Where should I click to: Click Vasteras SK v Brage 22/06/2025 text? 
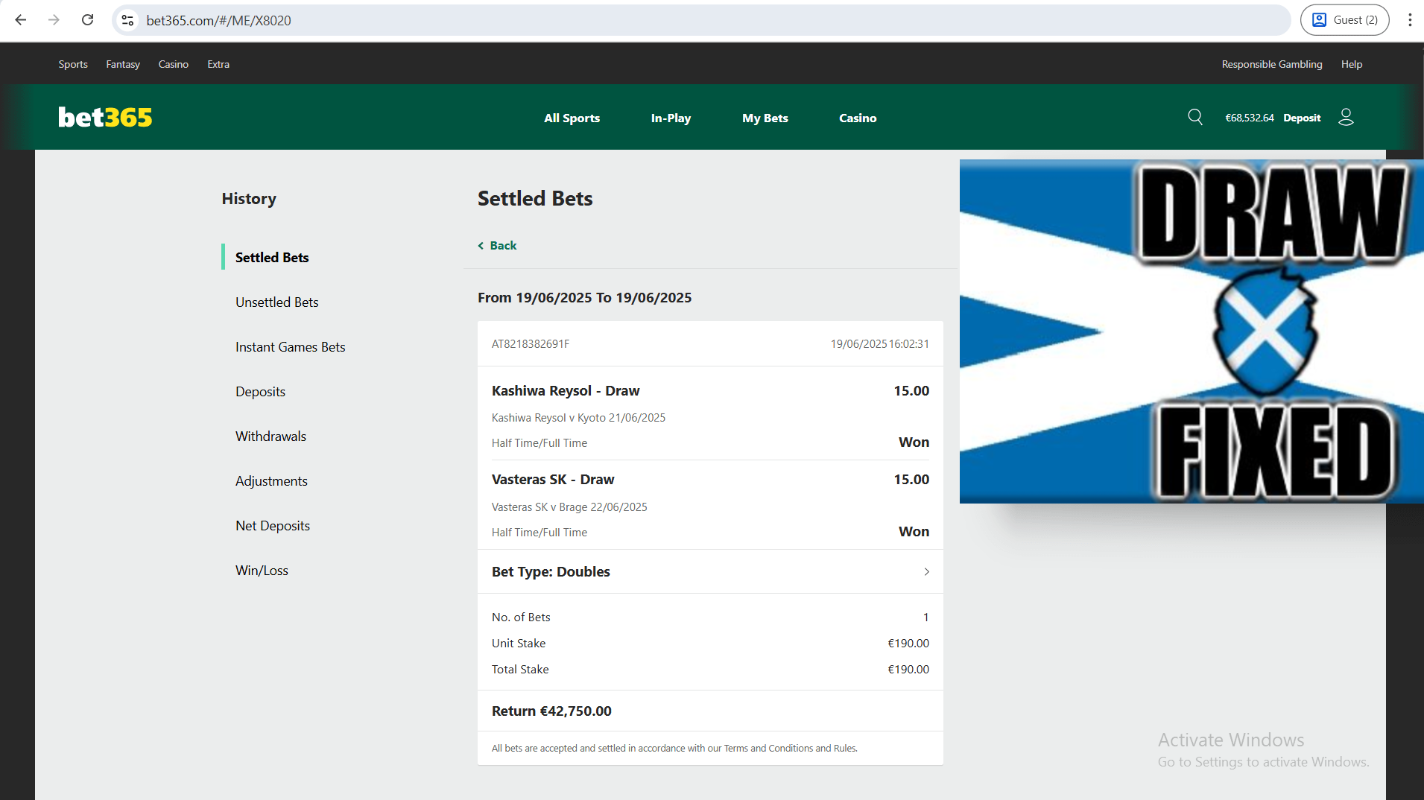pyautogui.click(x=569, y=507)
